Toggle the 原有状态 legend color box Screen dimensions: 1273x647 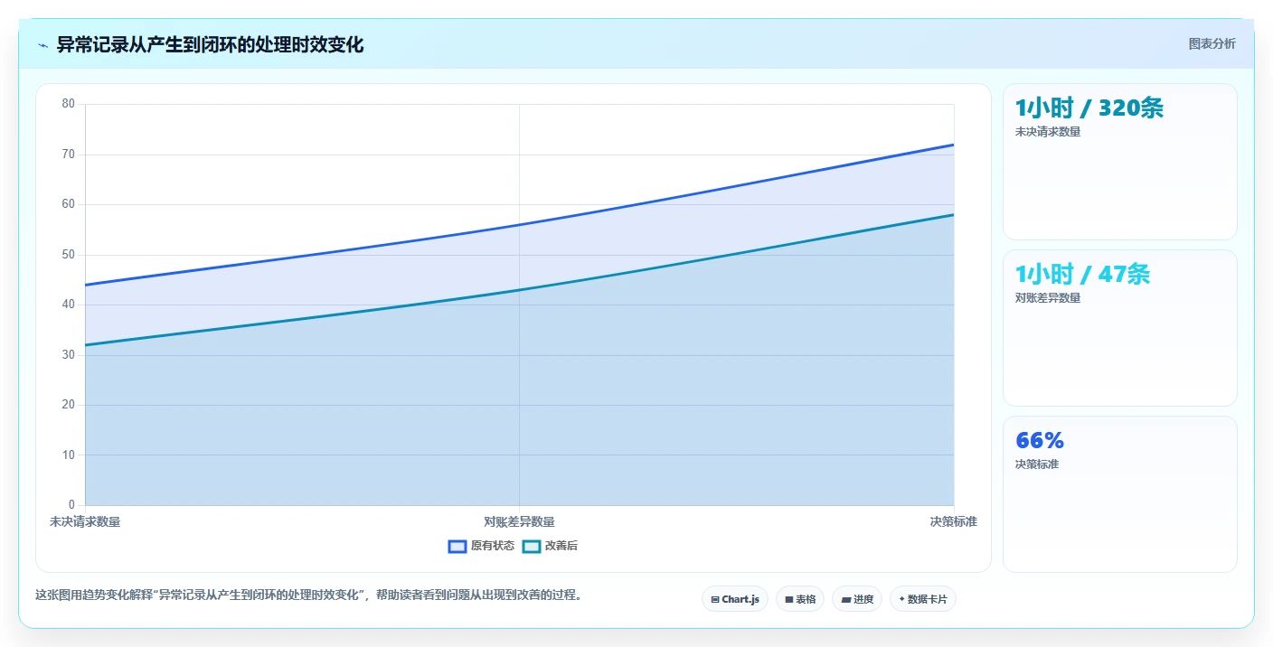[x=457, y=547]
